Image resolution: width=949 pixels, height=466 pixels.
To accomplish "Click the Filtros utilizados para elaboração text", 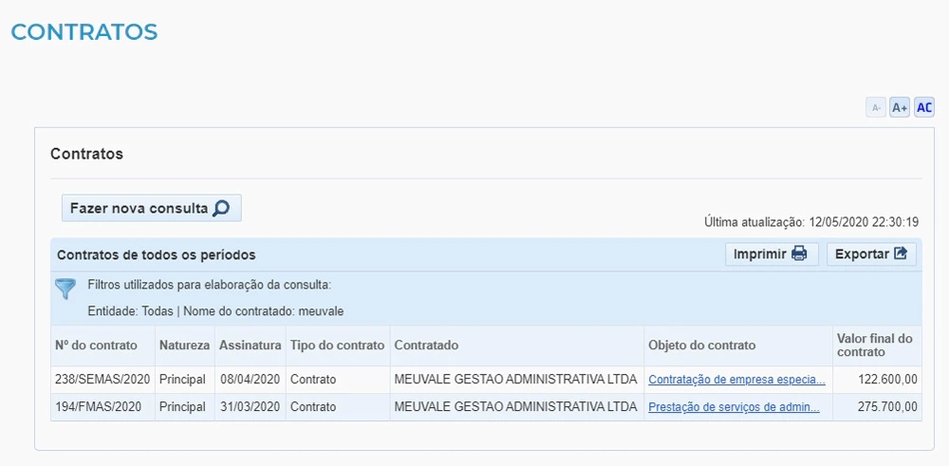I will point(210,285).
